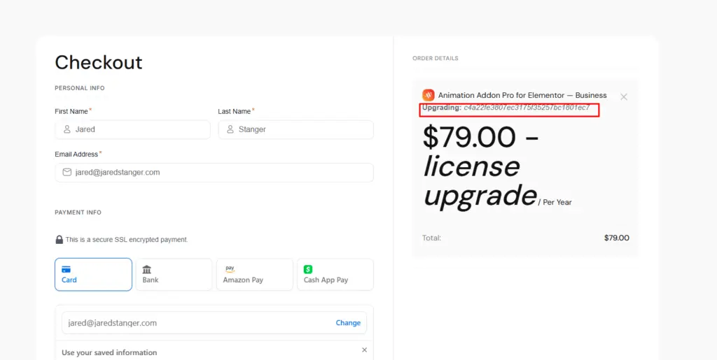
Task: Select the Card payment method tab
Action: coord(93,275)
